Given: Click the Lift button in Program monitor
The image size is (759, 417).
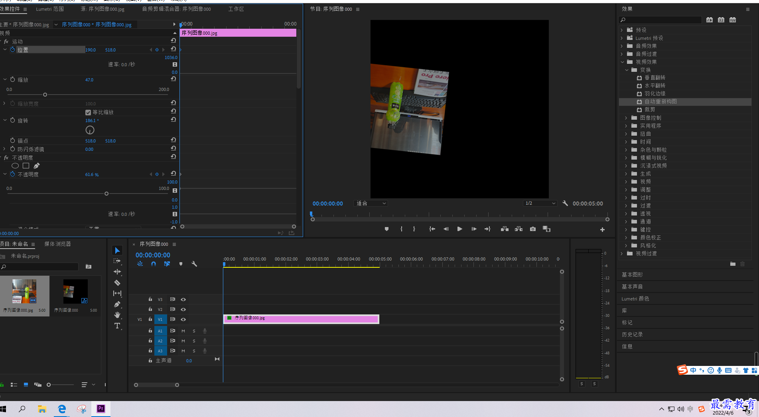Looking at the screenshot, I should pyautogui.click(x=505, y=229).
